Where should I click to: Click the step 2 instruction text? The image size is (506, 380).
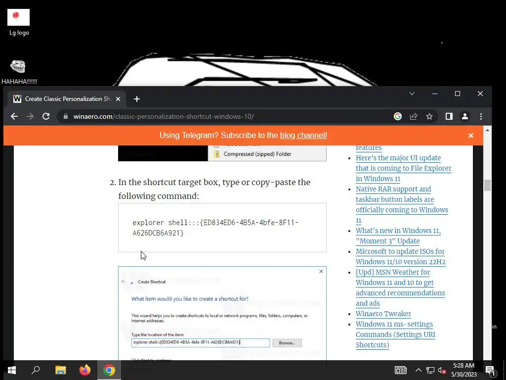coord(214,189)
